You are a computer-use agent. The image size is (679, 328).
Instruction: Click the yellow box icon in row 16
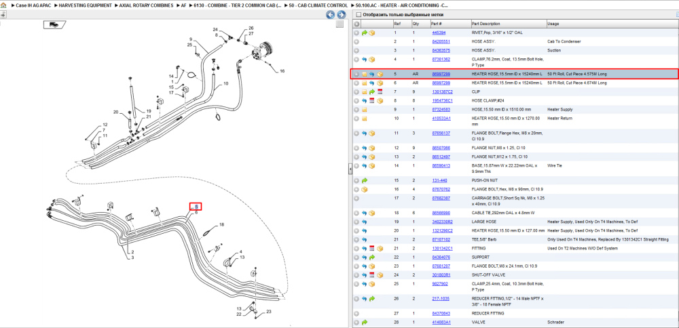(x=365, y=189)
